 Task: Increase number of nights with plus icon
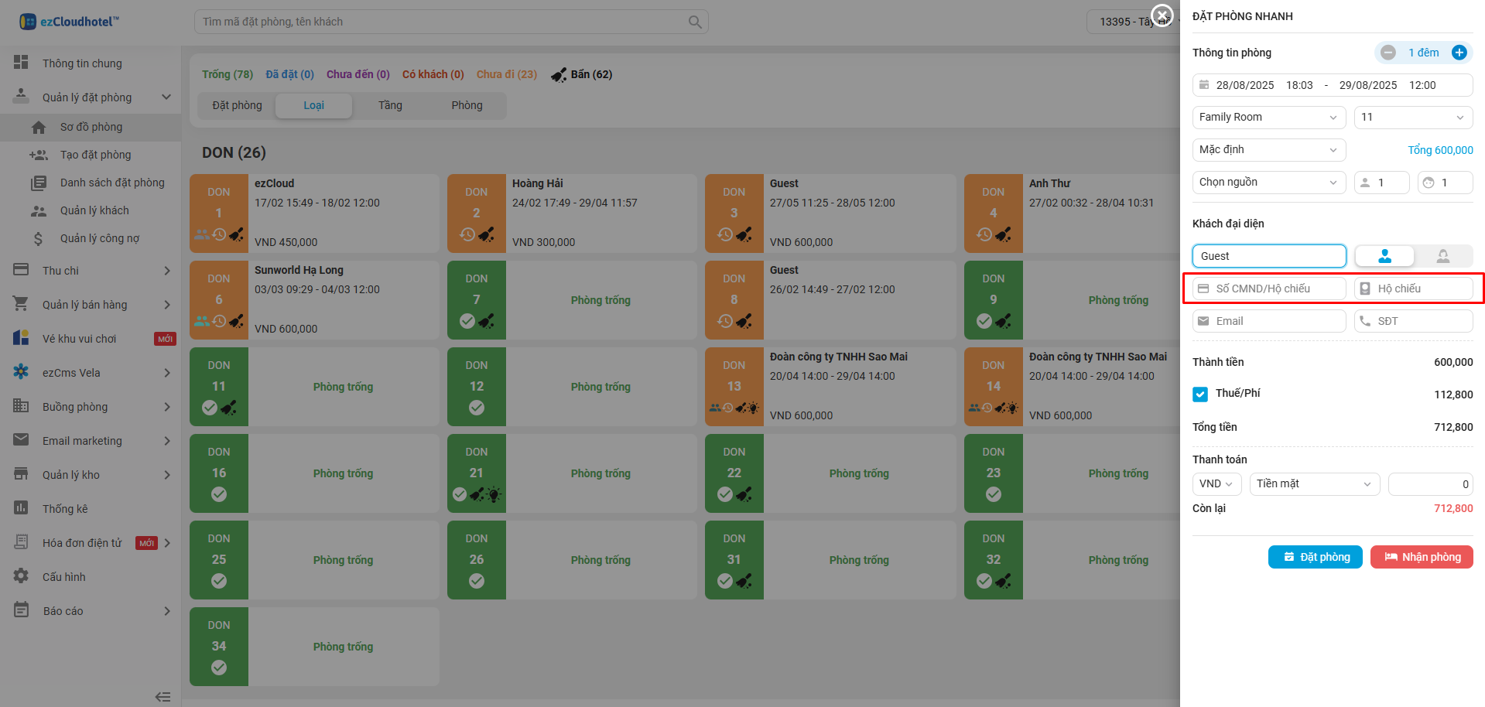(x=1459, y=53)
